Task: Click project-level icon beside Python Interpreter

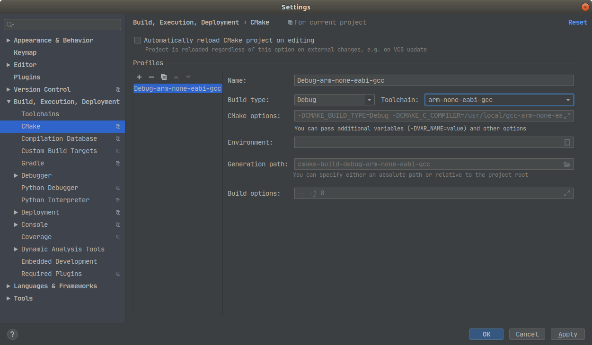Action: tap(118, 200)
